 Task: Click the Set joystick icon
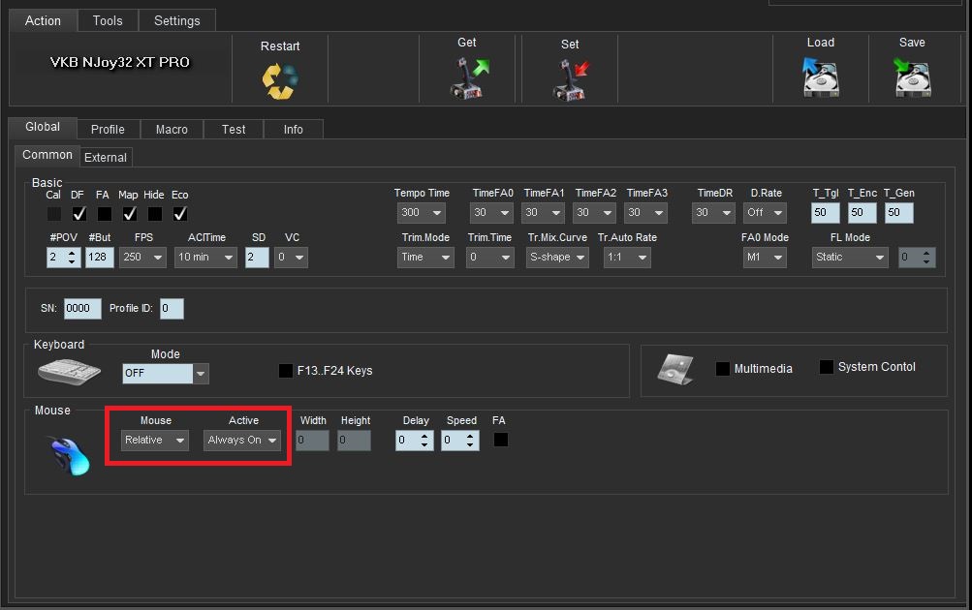[570, 80]
